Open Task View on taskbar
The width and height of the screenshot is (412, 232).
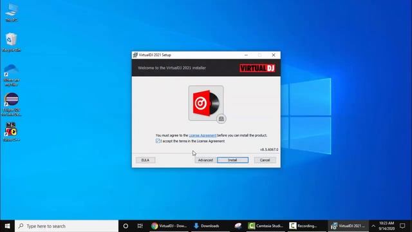[x=140, y=226]
